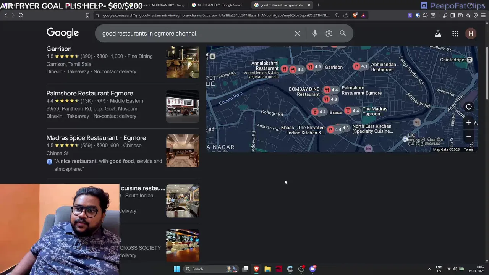Viewport: 489px width, 275px height.
Task: Open OBS Studio in taskbar
Action: [x=301, y=269]
